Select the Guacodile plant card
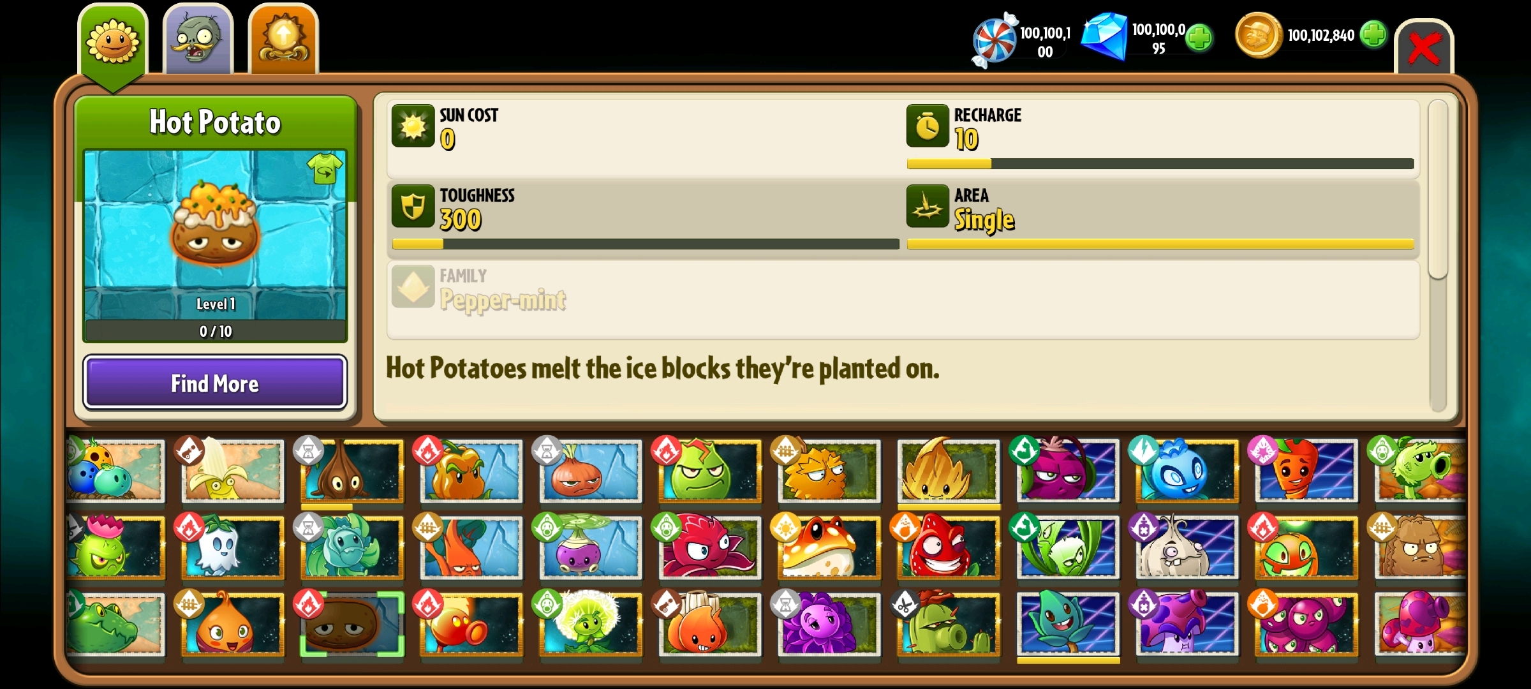Viewport: 1531px width, 689px height. [116, 624]
